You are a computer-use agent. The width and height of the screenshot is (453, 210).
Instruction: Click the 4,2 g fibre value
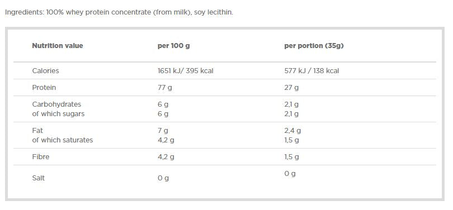pyautogui.click(x=166, y=157)
